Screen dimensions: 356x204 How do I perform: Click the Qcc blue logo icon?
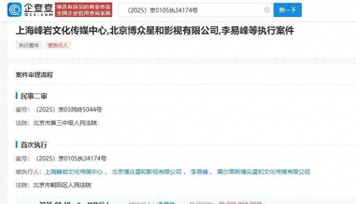pyautogui.click(x=14, y=10)
